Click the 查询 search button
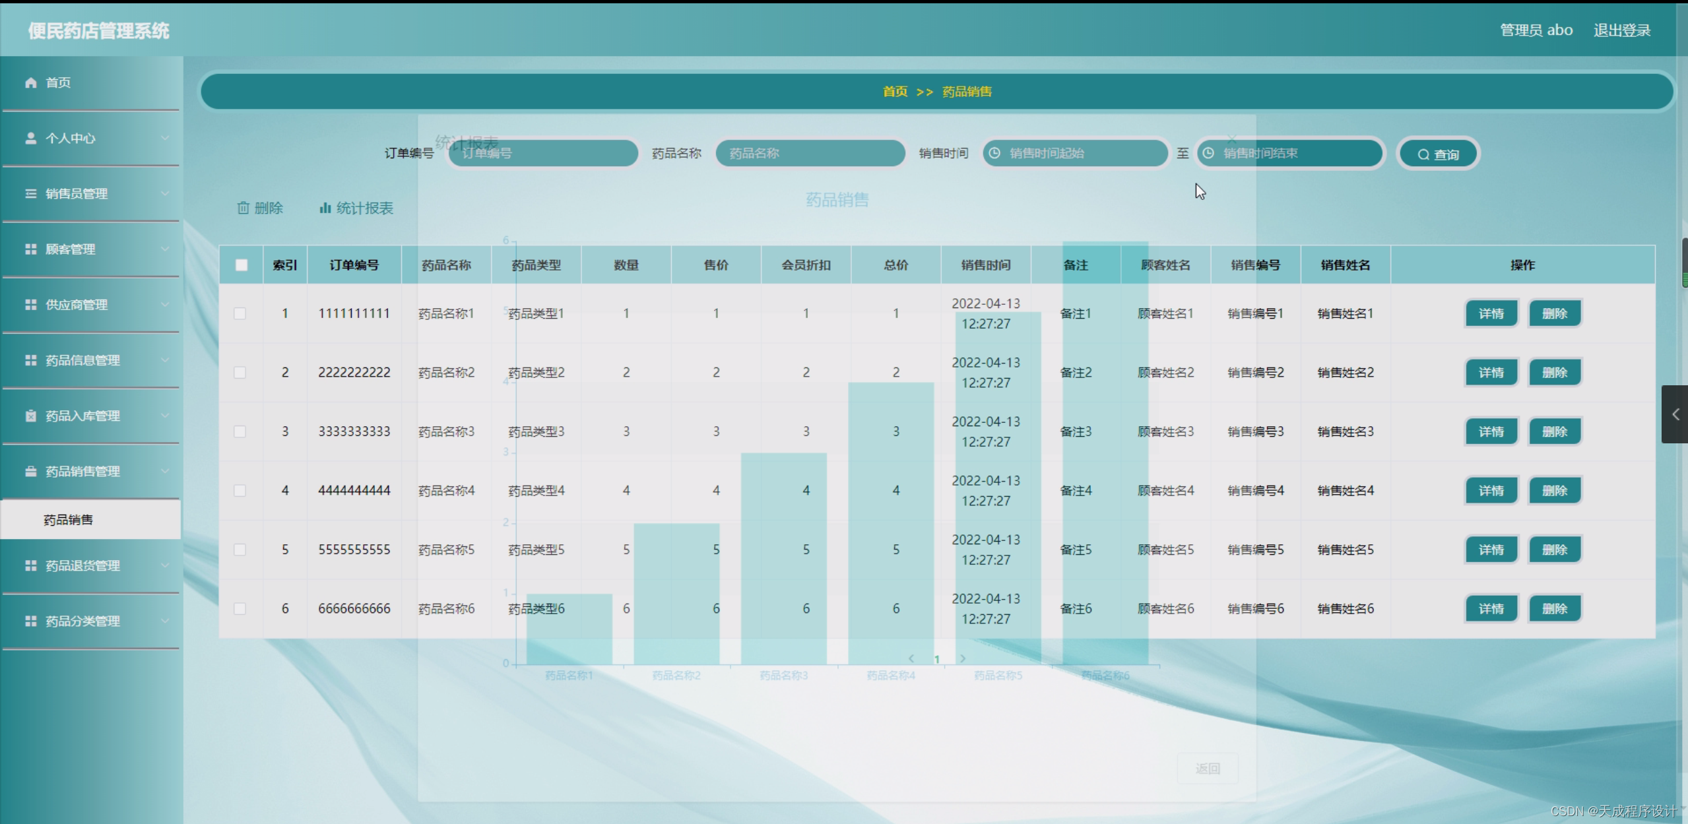 [1439, 154]
